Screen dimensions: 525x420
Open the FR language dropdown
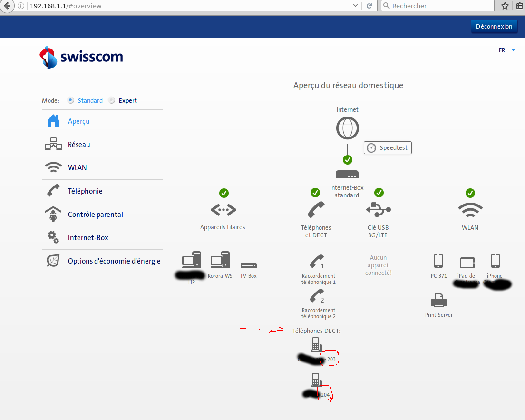point(505,49)
